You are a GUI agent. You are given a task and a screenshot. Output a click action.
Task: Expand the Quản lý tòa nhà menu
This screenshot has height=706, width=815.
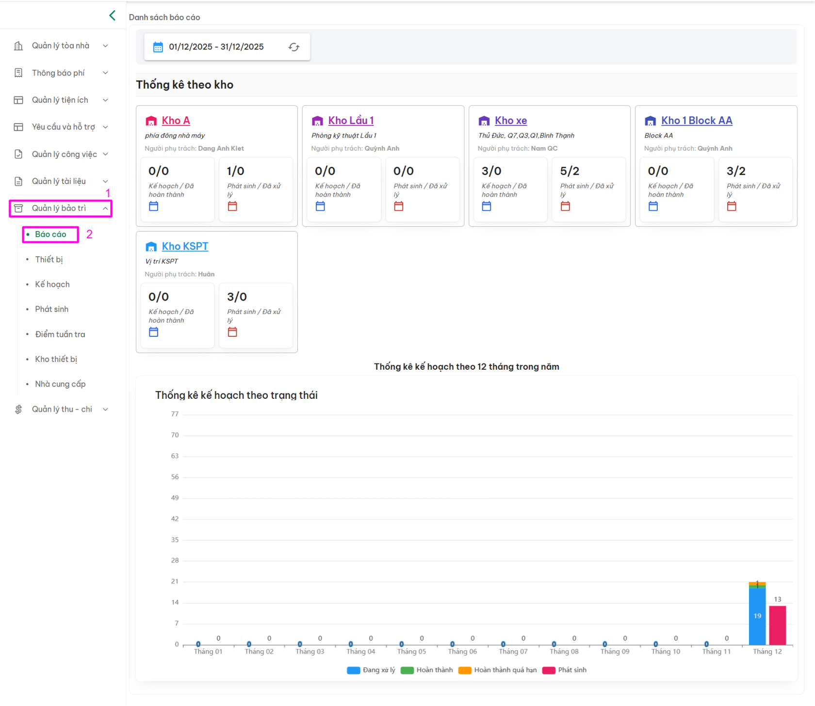tap(61, 46)
